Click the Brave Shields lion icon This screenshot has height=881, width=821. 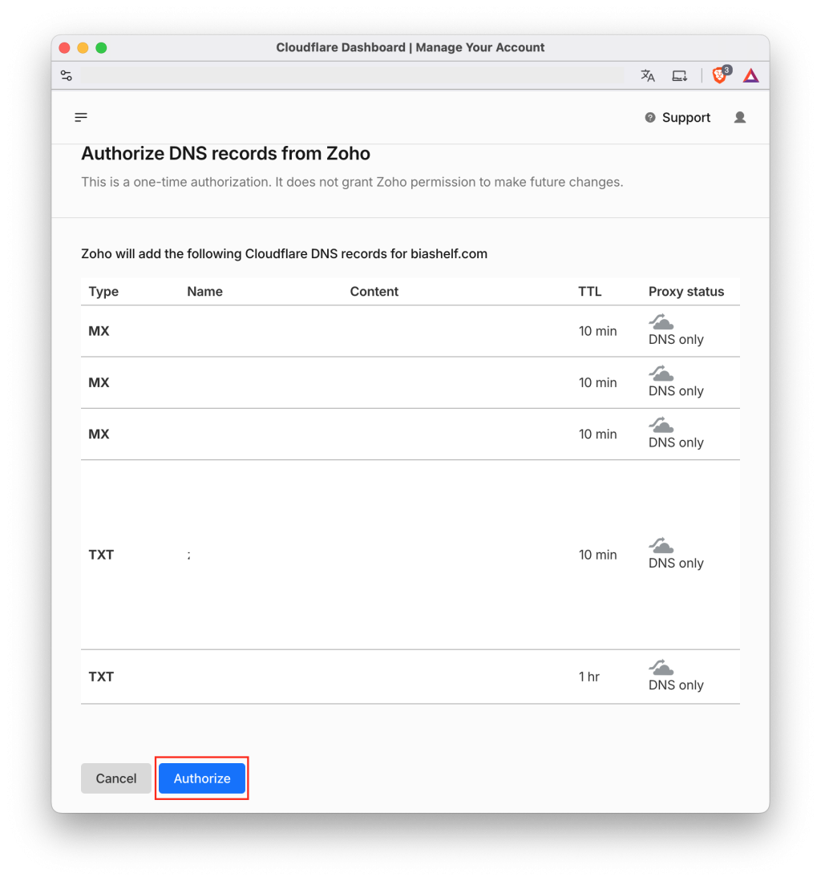[720, 75]
